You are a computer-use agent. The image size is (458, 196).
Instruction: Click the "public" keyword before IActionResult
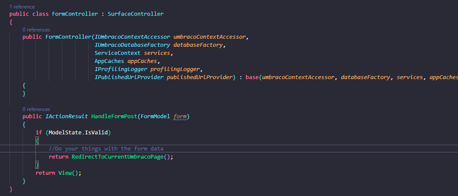coord(32,116)
